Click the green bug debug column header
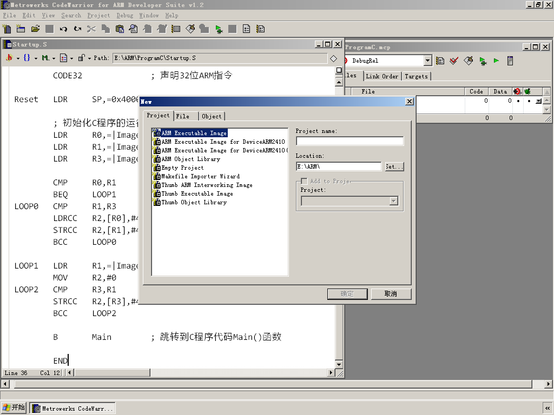This screenshot has width=554, height=415. pos(527,91)
